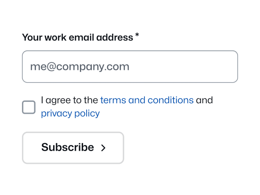Click the required asterisk beside email label
The image size is (260, 195).
point(137,35)
